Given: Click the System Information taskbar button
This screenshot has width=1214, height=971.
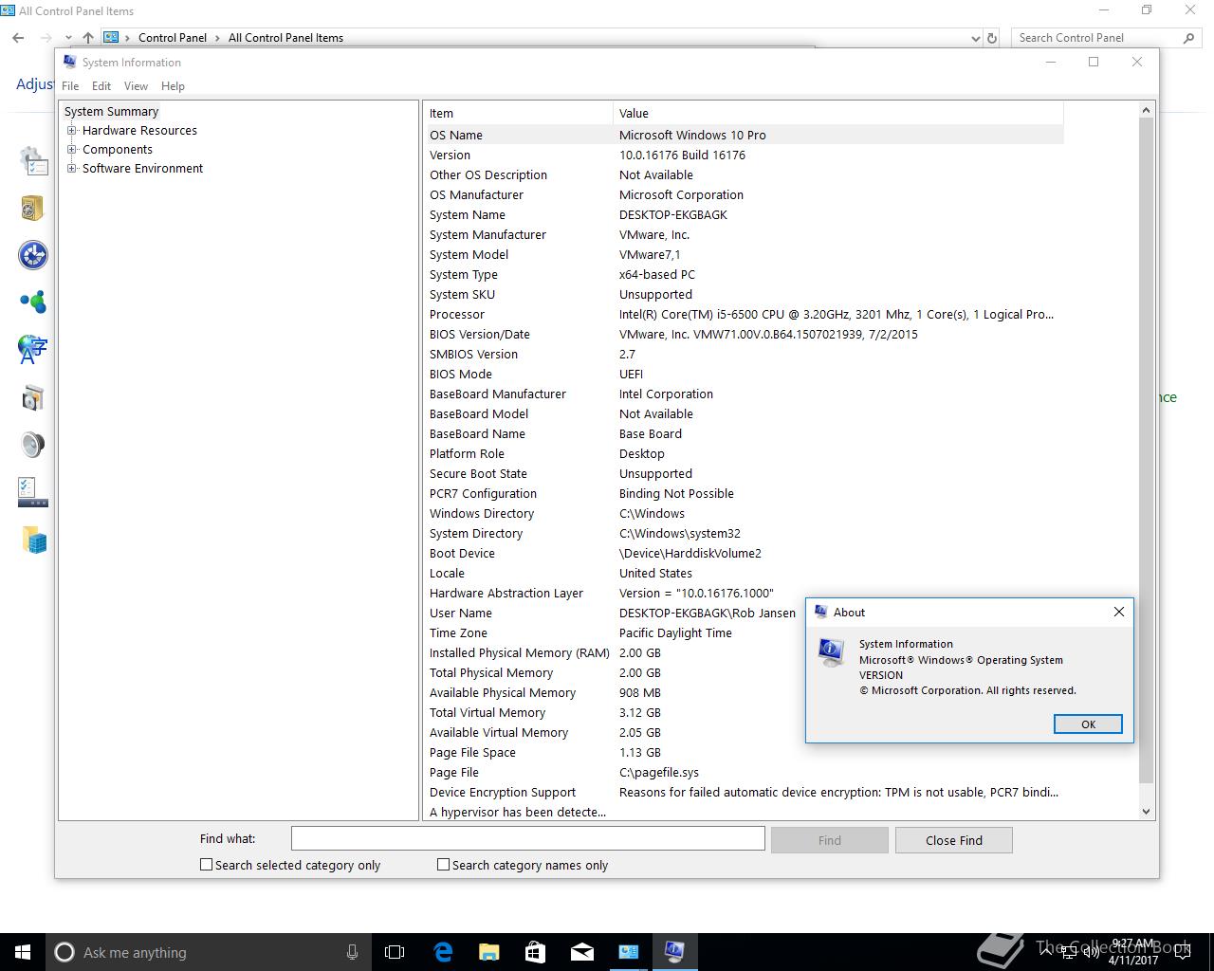Looking at the screenshot, I should (674, 952).
